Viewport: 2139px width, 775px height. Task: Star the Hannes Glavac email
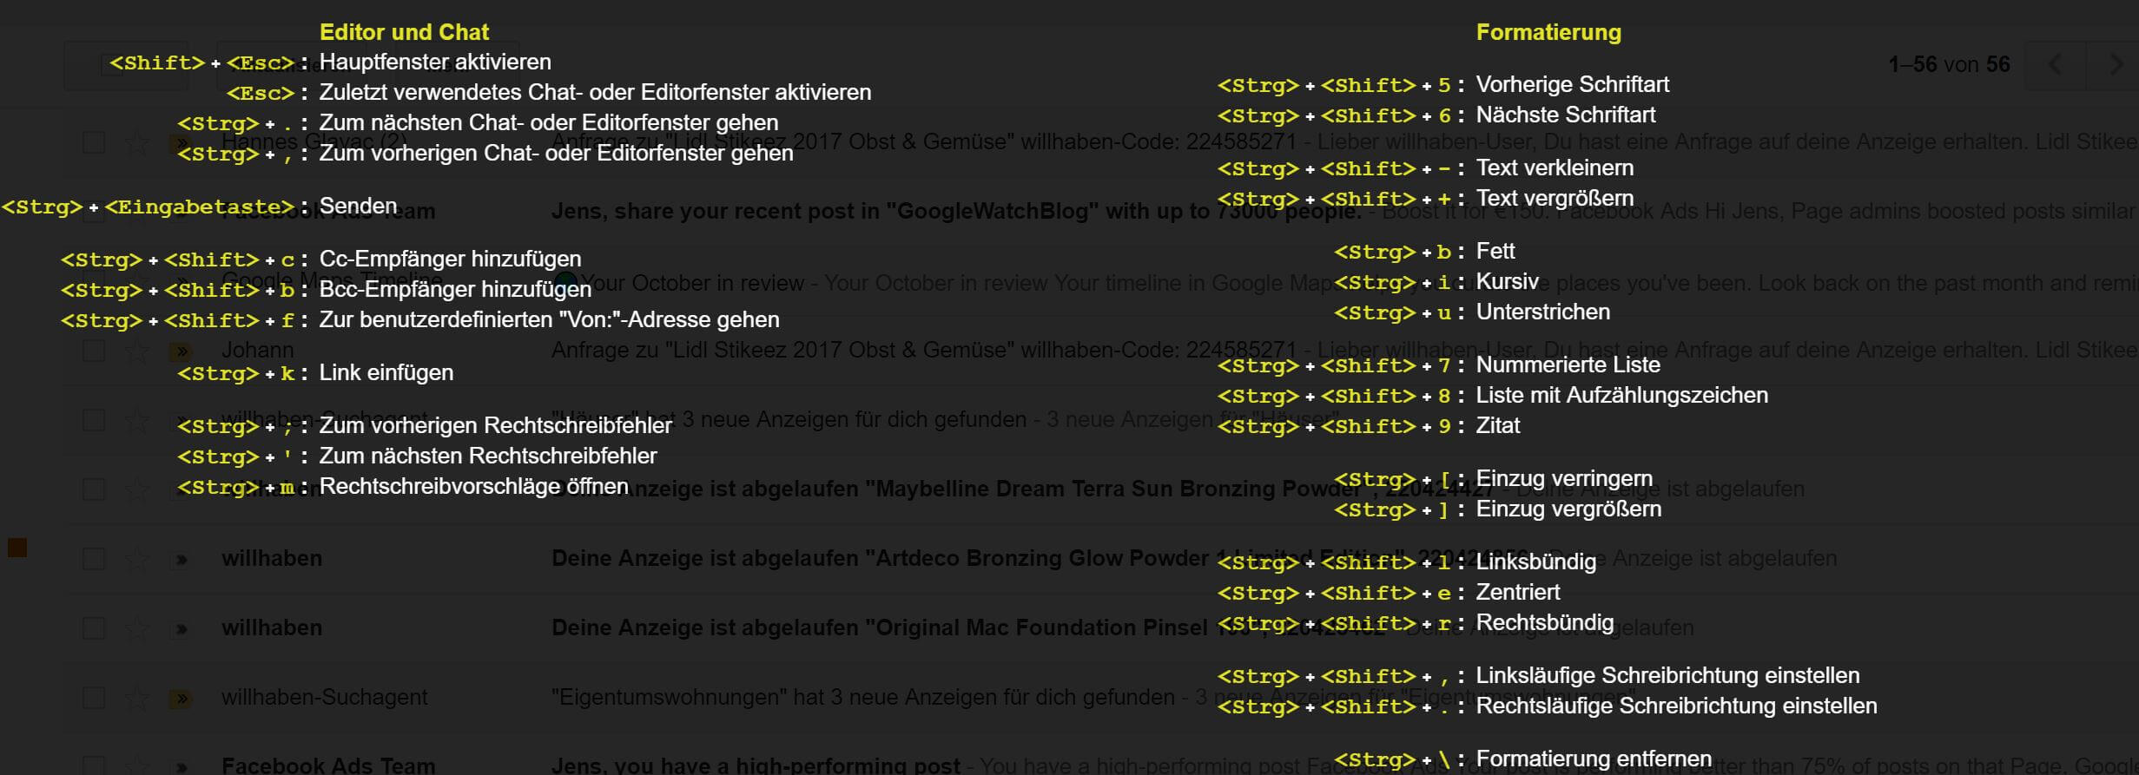pos(137,142)
